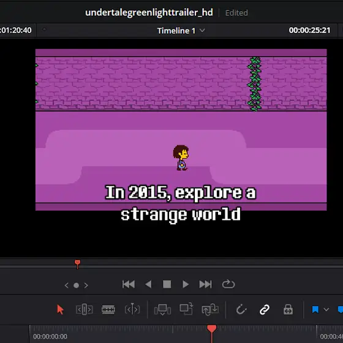The height and width of the screenshot is (343, 343).
Task: Go to previous marker arrow
Action: pos(67,285)
